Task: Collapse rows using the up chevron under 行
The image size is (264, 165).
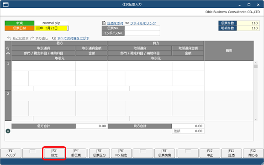Action: coord(8,54)
